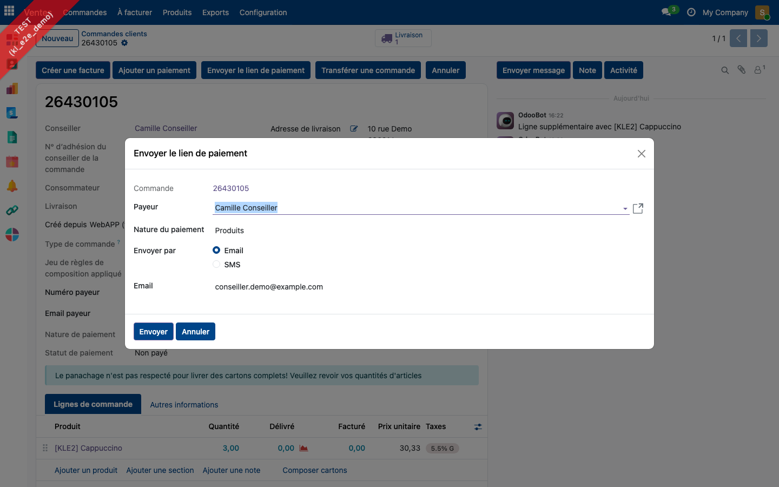Open order 26430105 link in dialog
The width and height of the screenshot is (779, 487).
click(231, 188)
